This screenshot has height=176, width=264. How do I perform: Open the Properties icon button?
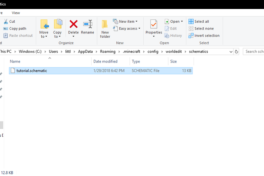[x=154, y=24]
